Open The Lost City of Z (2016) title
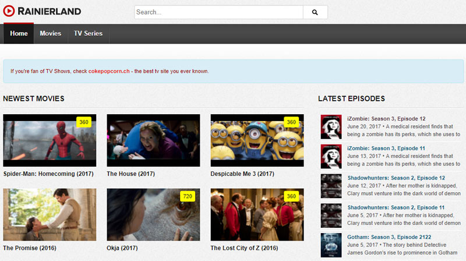This screenshot has height=261, width=466. [x=244, y=248]
